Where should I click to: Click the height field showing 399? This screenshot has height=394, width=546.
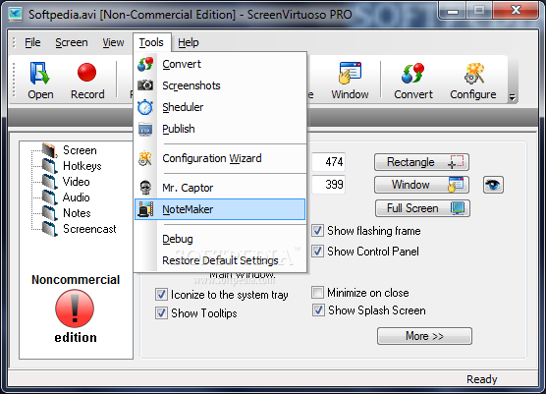tap(328, 185)
